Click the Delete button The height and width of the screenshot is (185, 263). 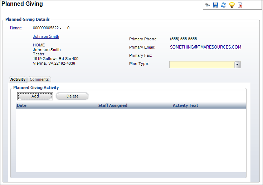pyautogui.click(x=72, y=96)
